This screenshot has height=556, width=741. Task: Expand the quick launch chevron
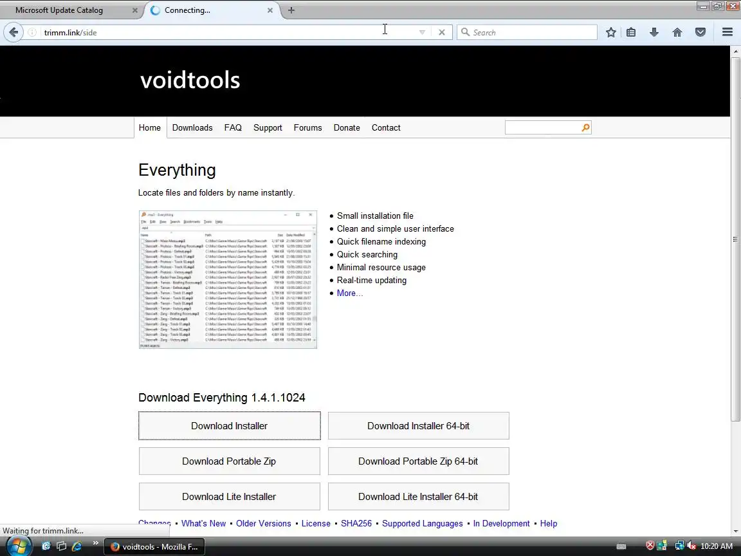tap(95, 542)
